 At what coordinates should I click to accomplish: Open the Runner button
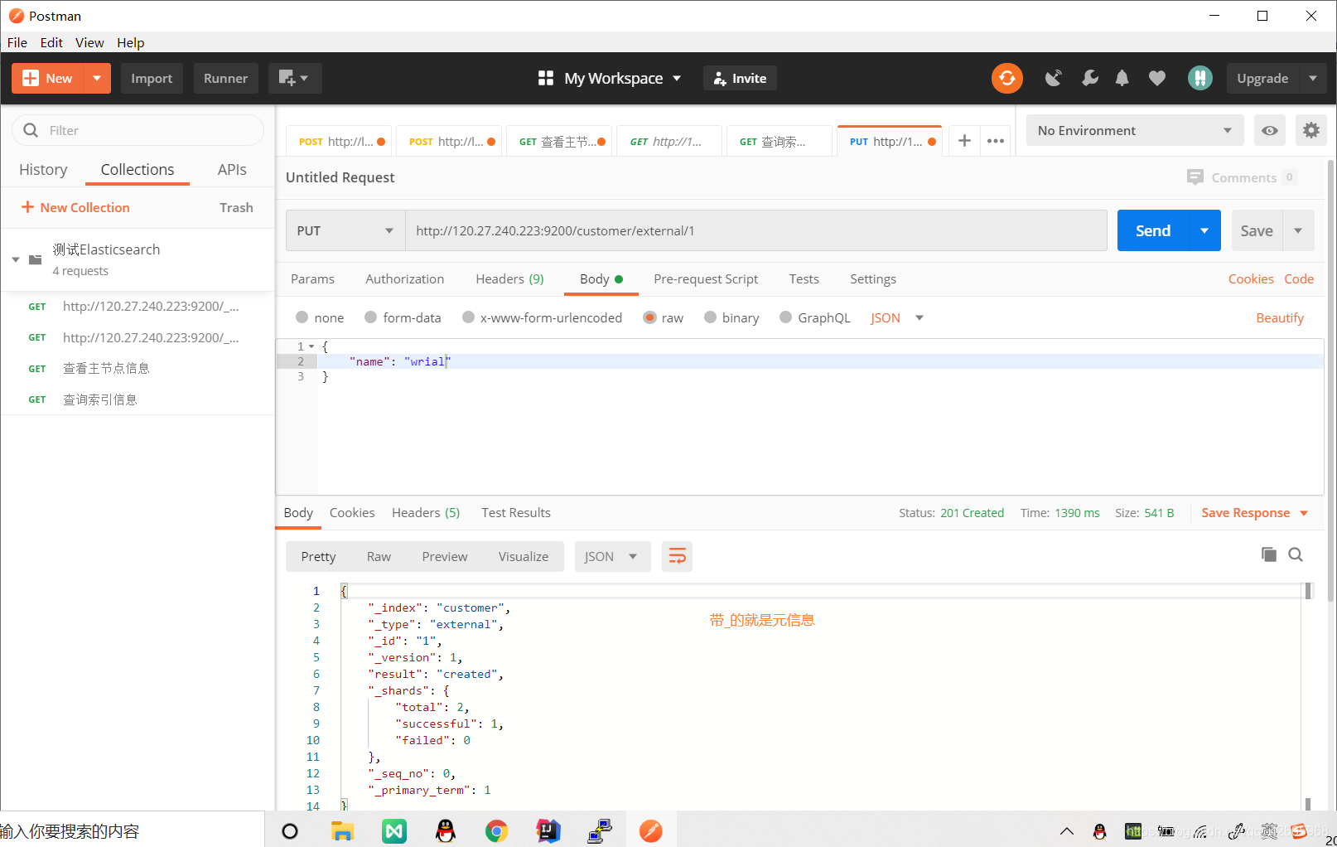[225, 78]
